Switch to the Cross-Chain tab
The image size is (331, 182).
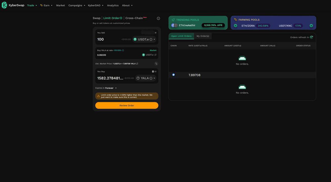(x=134, y=18)
